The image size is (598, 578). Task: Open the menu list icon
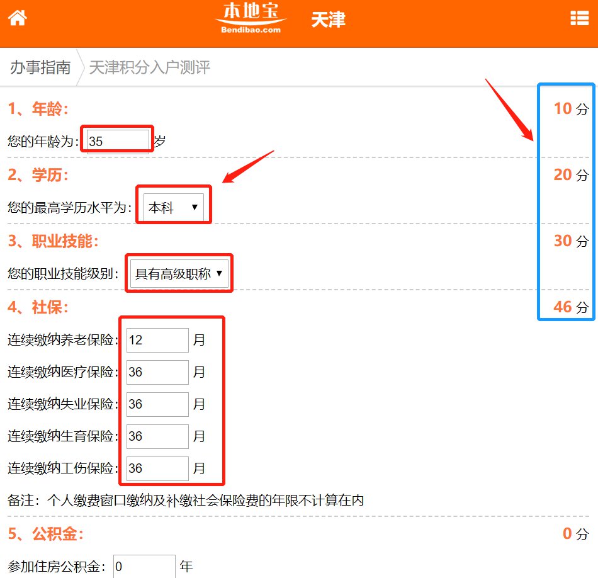point(579,18)
